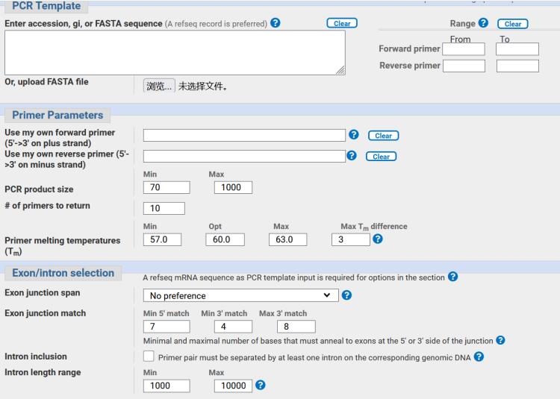
Task: Focus the PCR product size Max field
Action: 232,188
